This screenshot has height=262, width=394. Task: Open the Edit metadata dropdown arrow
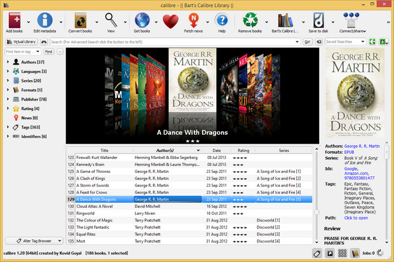61,22
